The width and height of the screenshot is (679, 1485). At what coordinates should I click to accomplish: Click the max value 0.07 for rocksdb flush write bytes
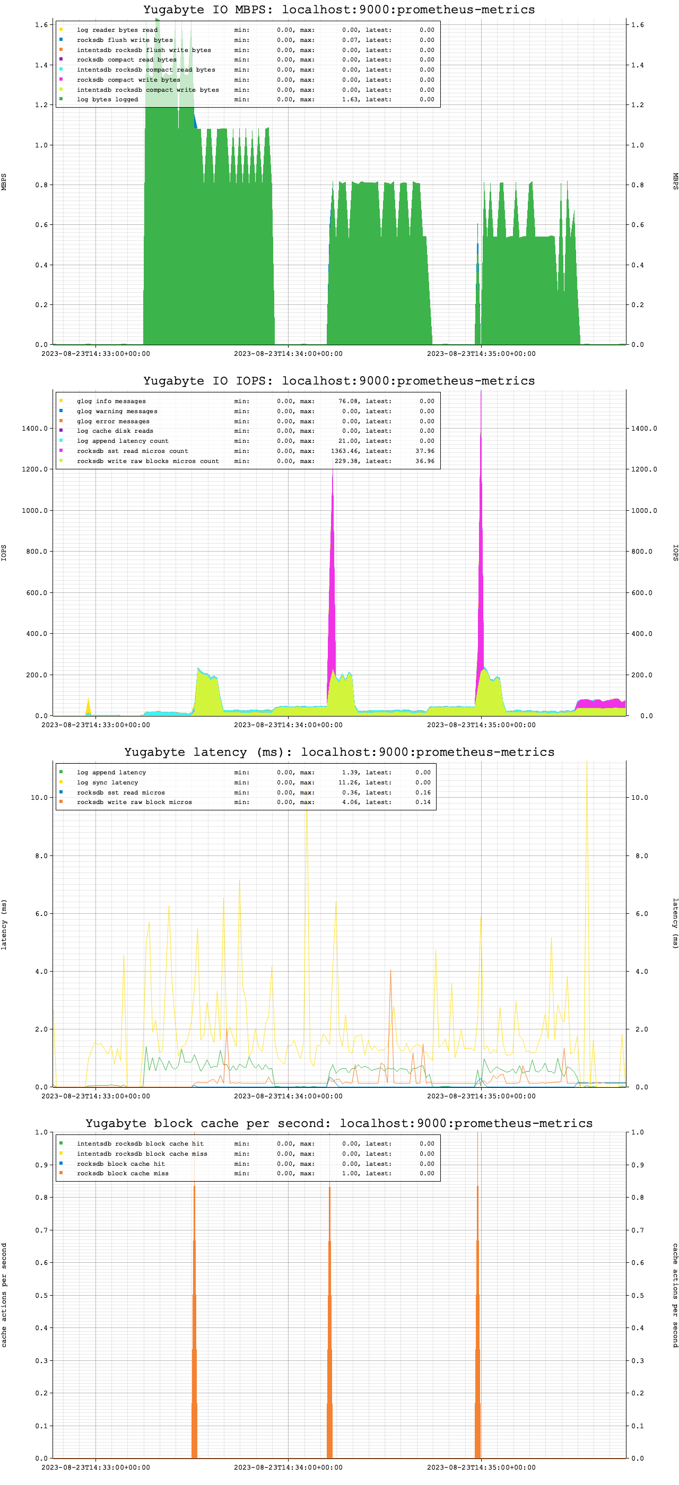[x=350, y=40]
